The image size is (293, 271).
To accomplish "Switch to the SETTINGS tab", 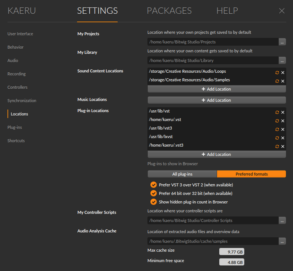I will [x=97, y=11].
